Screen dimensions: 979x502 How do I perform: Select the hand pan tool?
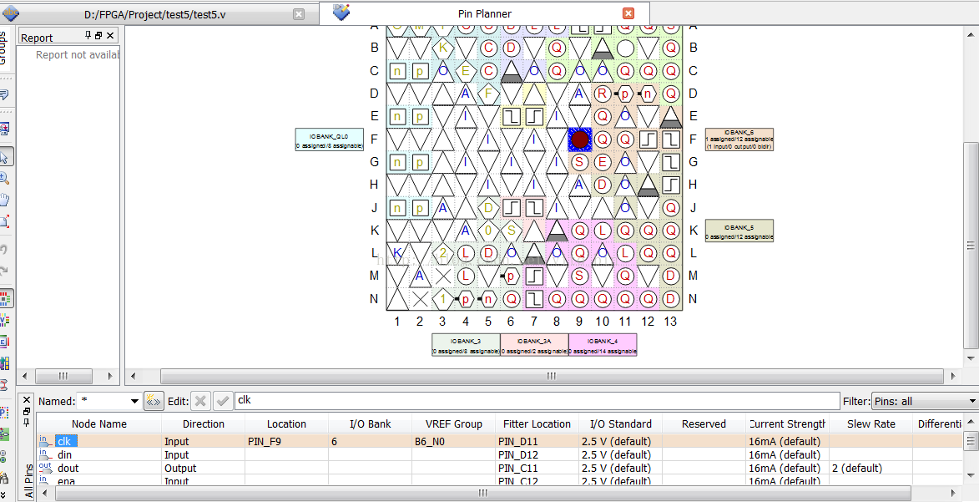(x=4, y=200)
